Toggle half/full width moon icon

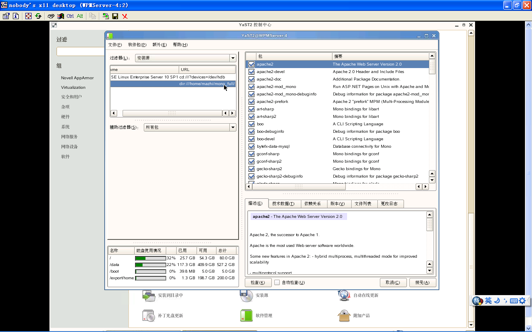(x=497, y=301)
